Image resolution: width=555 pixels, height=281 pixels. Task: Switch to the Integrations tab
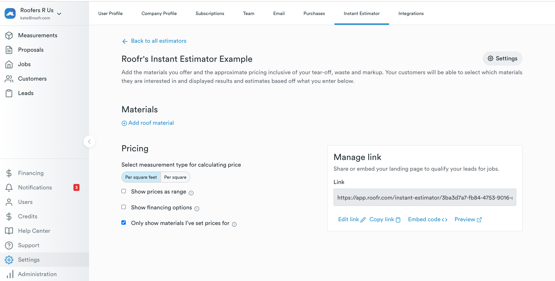(x=411, y=13)
